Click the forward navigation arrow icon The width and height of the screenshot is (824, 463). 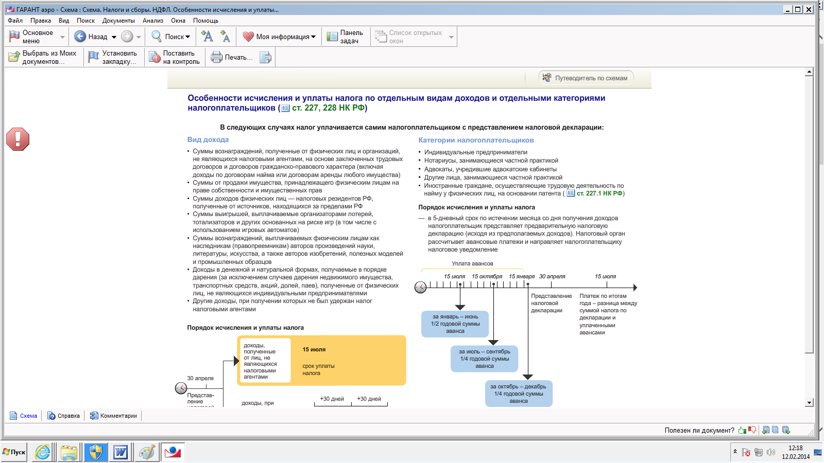click(x=127, y=37)
